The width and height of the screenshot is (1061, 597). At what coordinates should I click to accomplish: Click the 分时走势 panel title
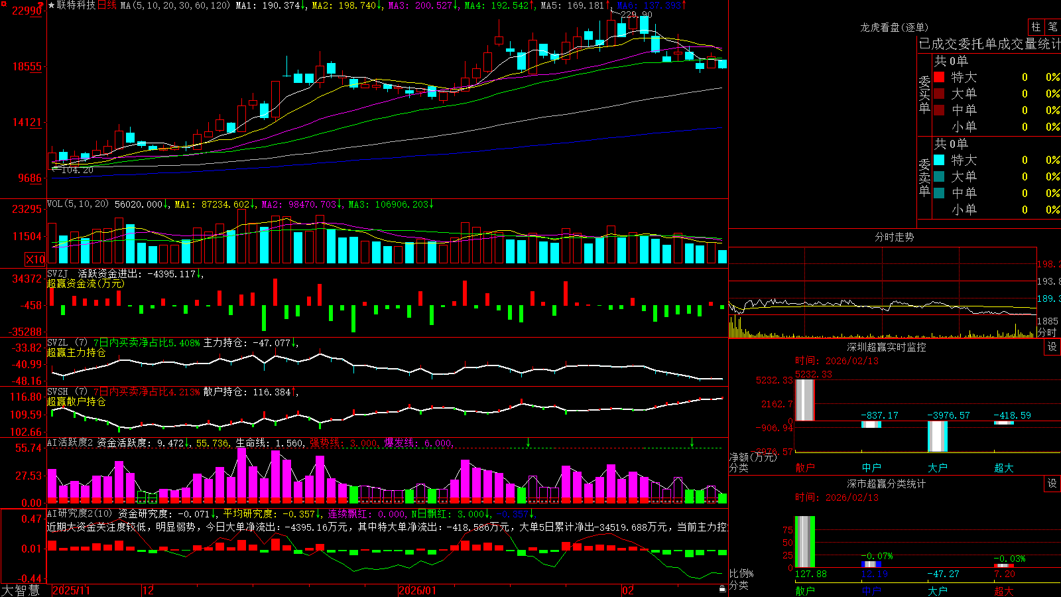pyautogui.click(x=894, y=237)
